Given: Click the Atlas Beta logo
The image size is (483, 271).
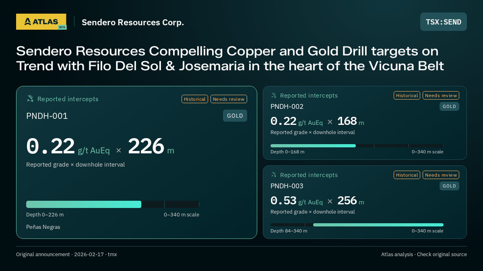Looking at the screenshot, I should 41,22.
